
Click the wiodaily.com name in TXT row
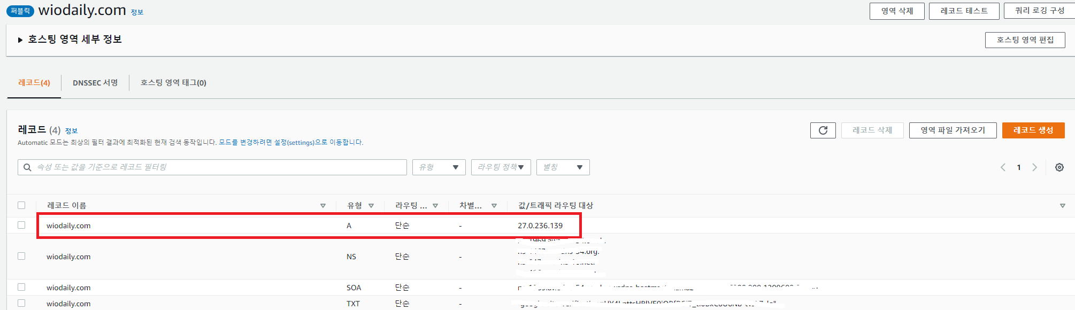pos(68,304)
